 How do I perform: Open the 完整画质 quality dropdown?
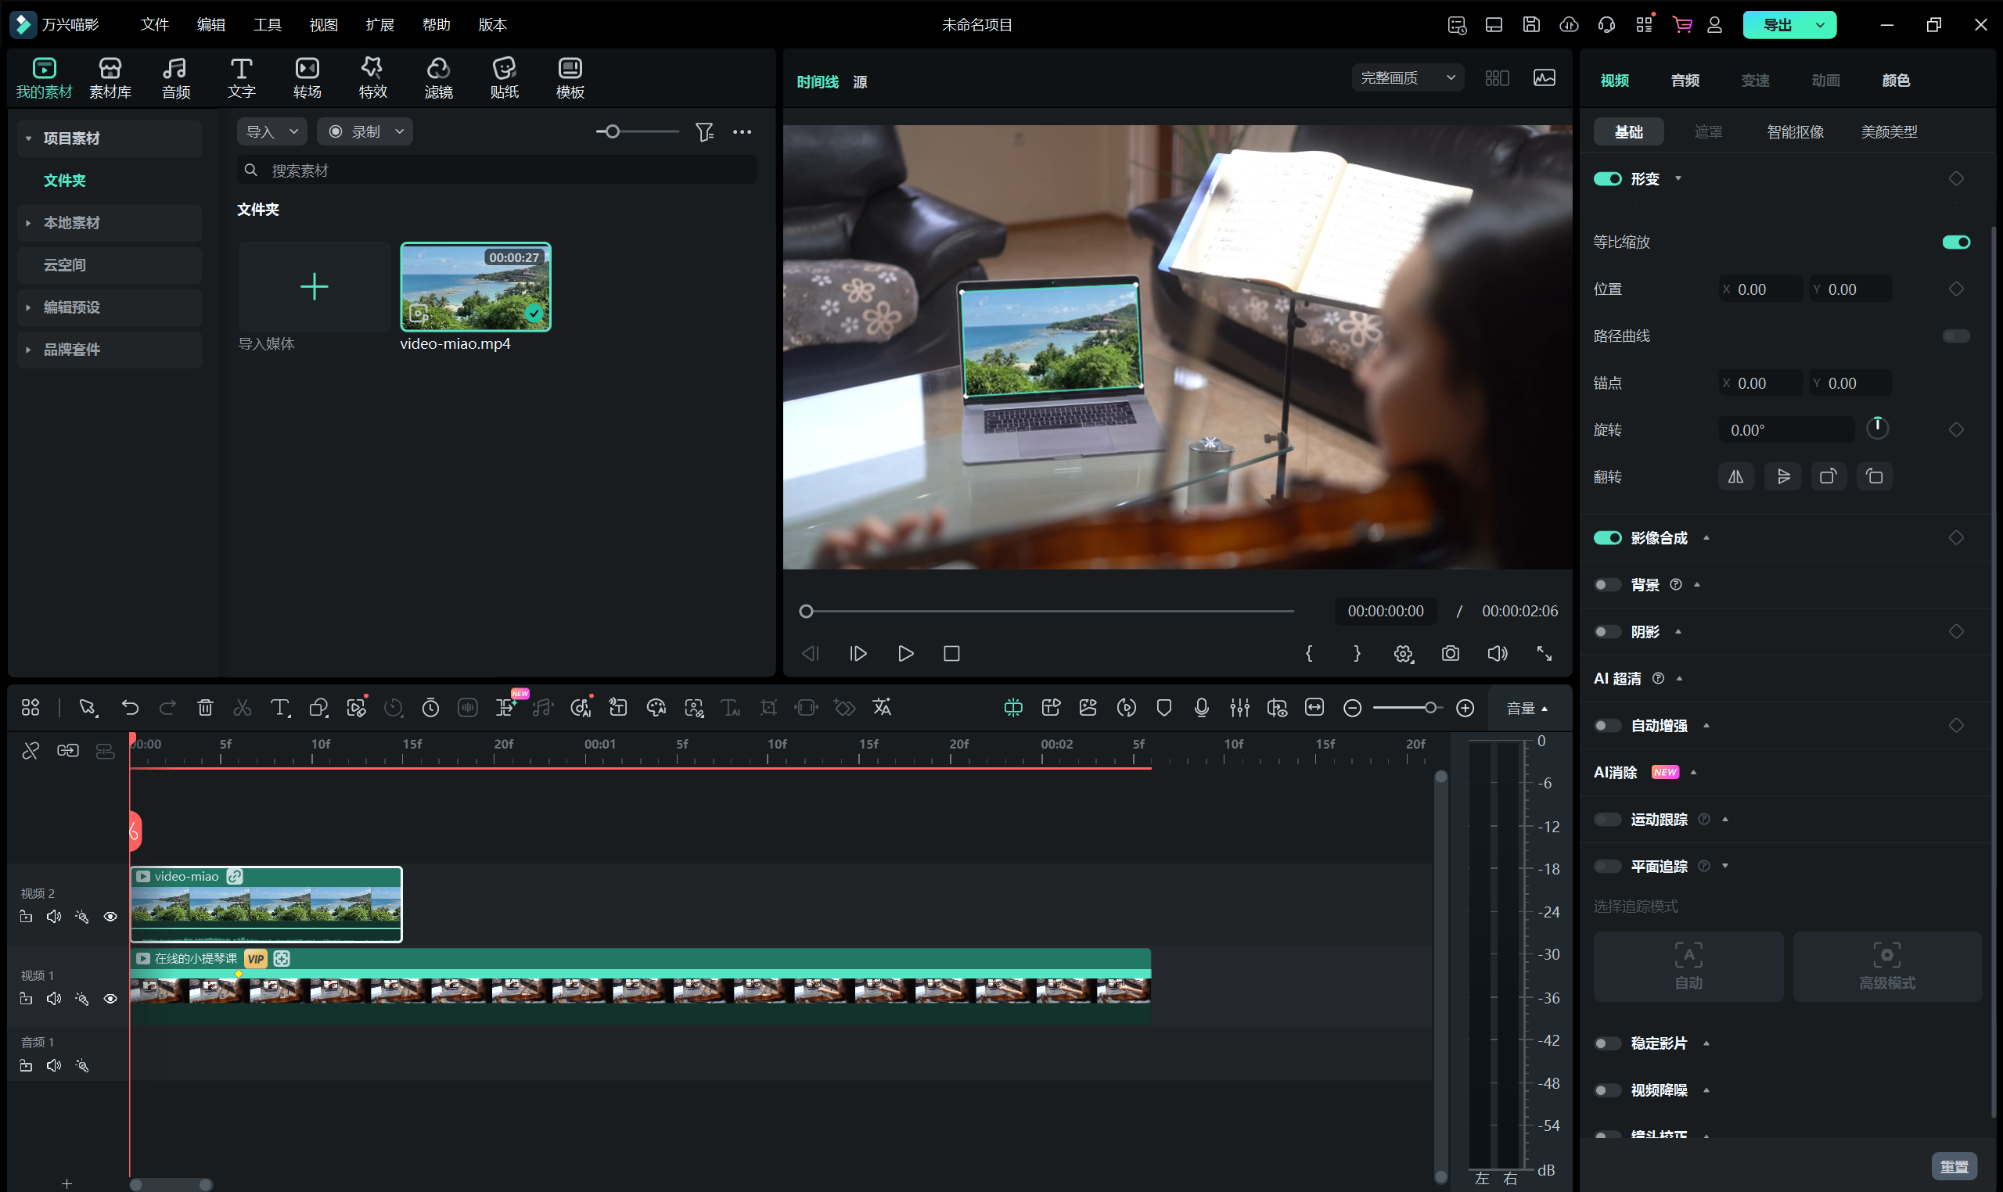coord(1408,78)
